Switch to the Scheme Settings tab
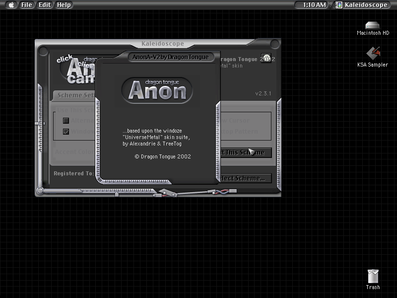 point(74,95)
